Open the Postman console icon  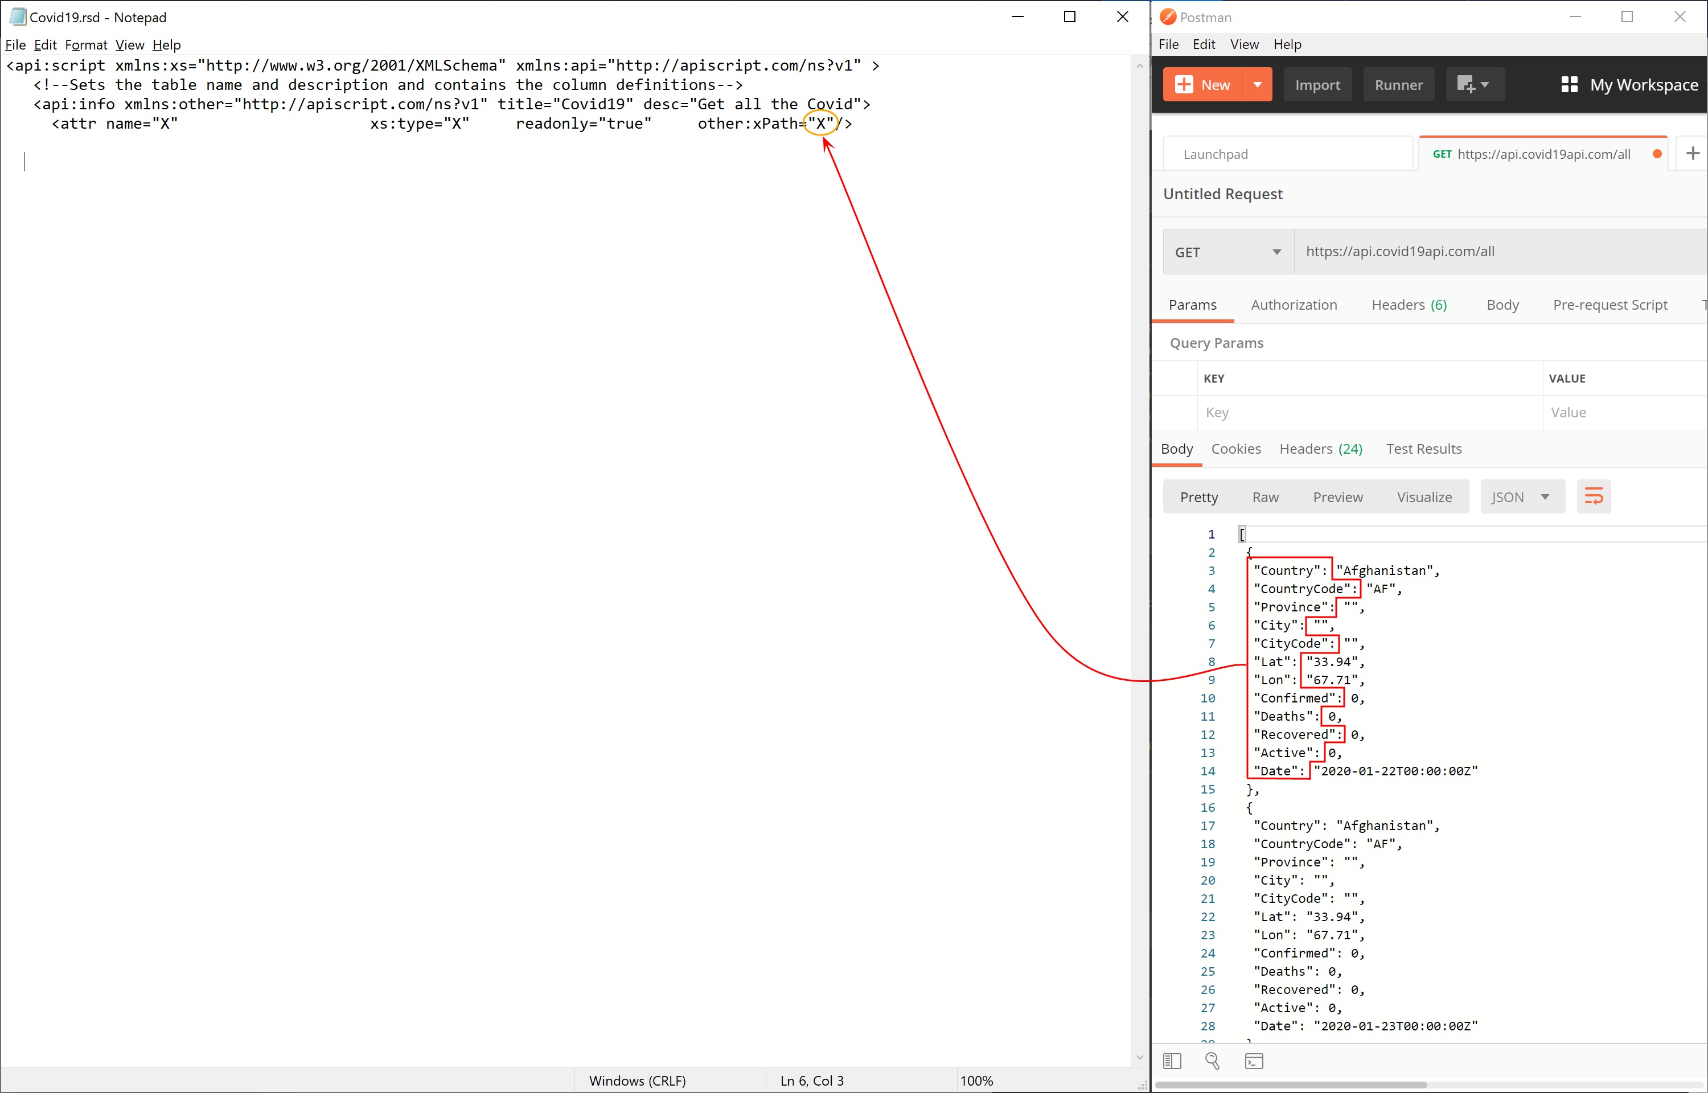[1254, 1061]
